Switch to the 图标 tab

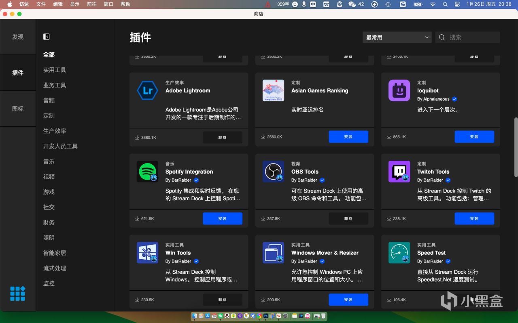pos(18,109)
